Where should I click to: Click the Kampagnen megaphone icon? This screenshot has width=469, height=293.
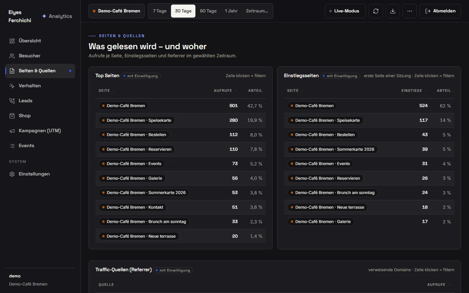pyautogui.click(x=12, y=131)
